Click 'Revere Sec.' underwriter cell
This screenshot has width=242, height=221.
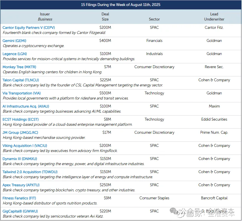tap(214, 67)
